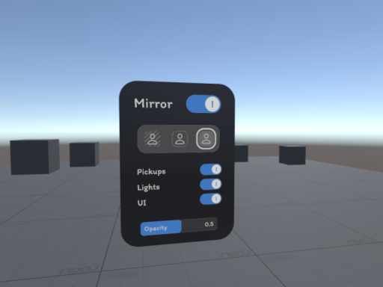This screenshot has width=383, height=287.
Task: Select the dashed-outline avatar mirror mode icon
Action: click(180, 139)
